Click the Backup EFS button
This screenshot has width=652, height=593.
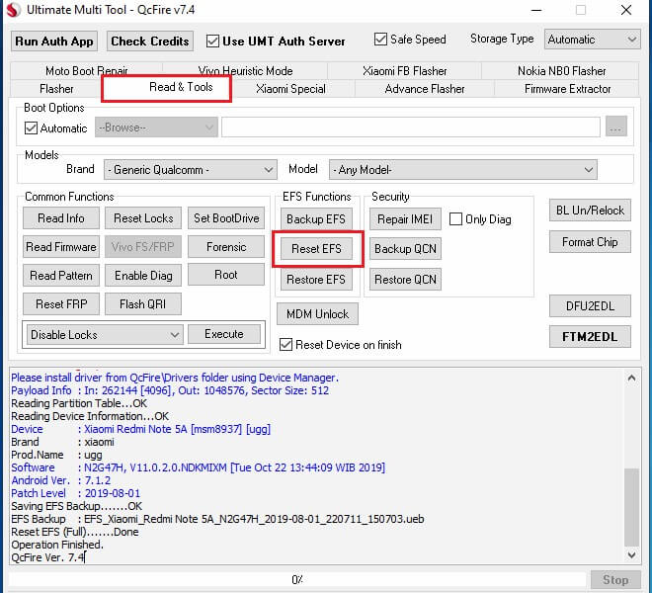(x=316, y=218)
